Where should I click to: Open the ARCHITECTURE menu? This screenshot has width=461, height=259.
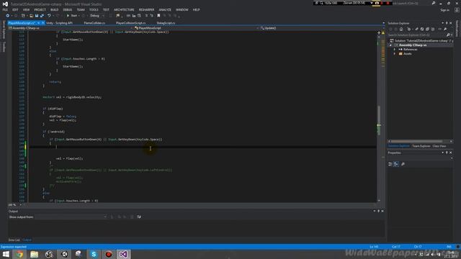click(x=124, y=9)
